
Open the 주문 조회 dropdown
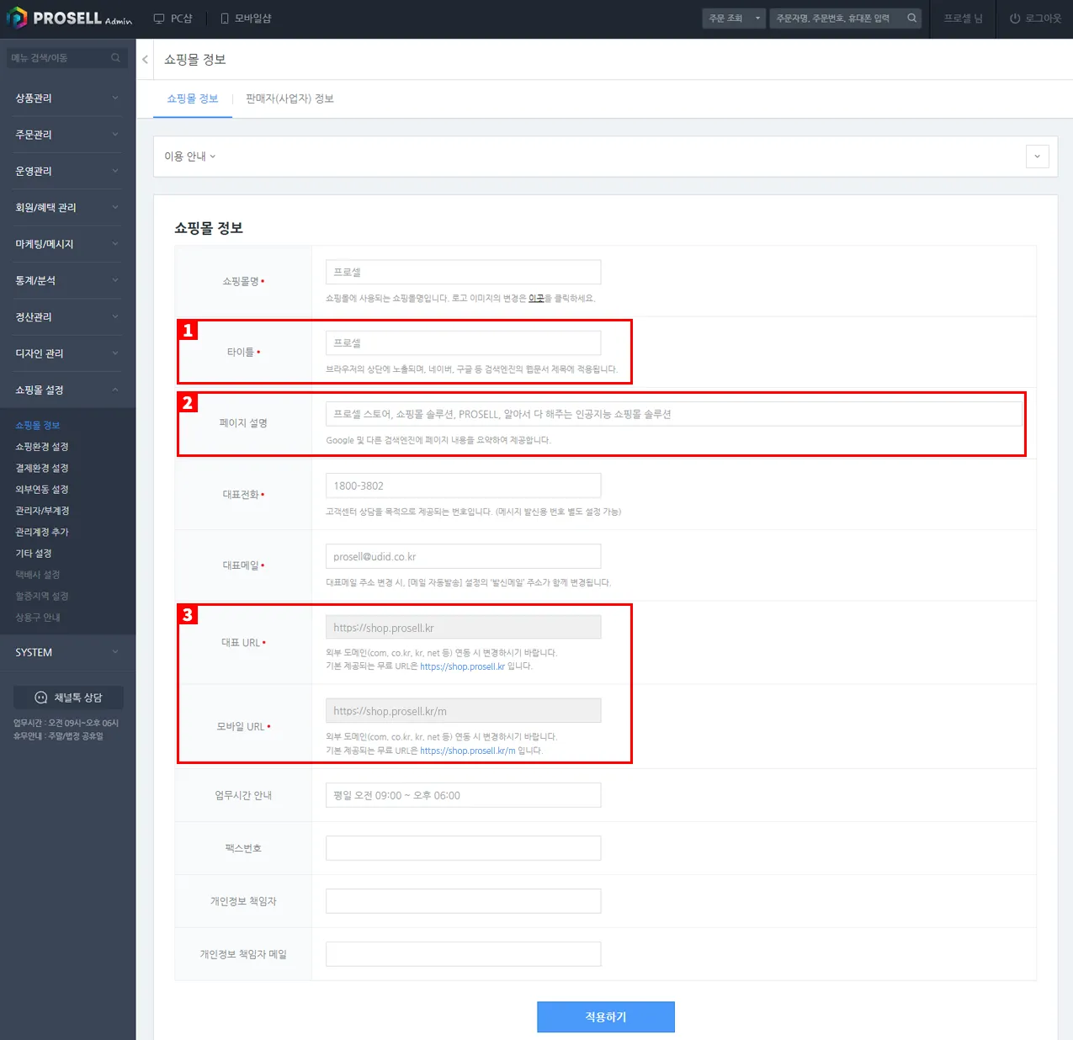click(733, 19)
